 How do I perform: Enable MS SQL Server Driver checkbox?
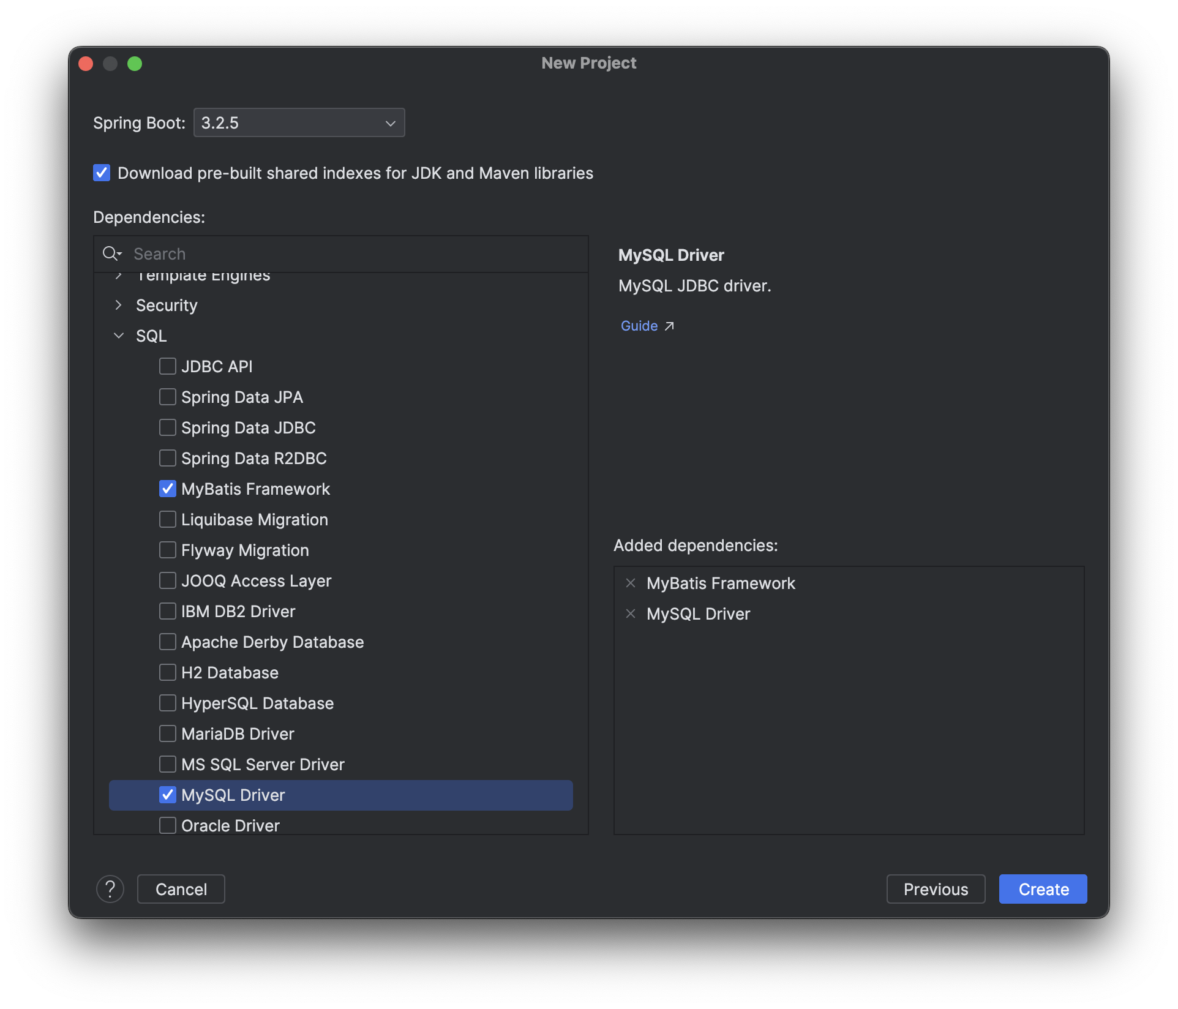click(167, 764)
